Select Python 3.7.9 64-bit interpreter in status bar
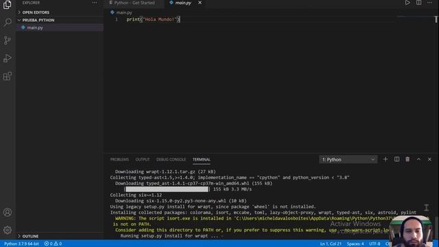The height and width of the screenshot is (247, 439). 21,244
